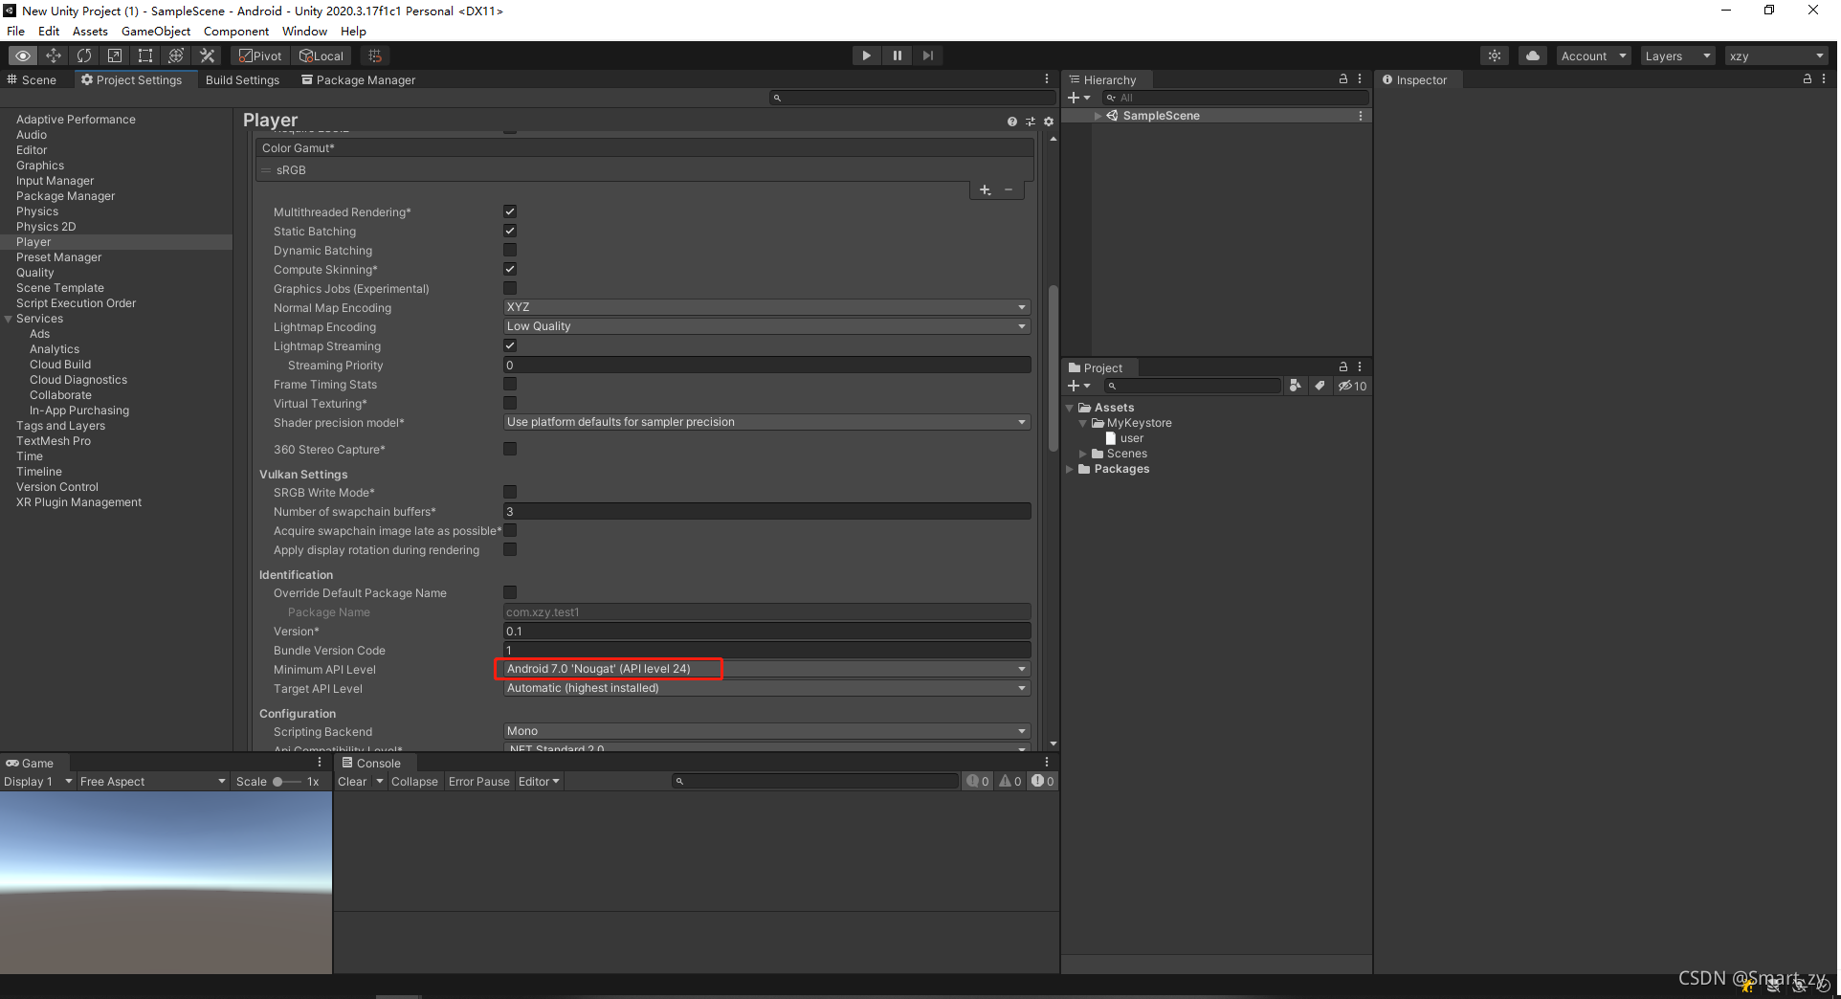Click the Pause button

[x=897, y=55]
